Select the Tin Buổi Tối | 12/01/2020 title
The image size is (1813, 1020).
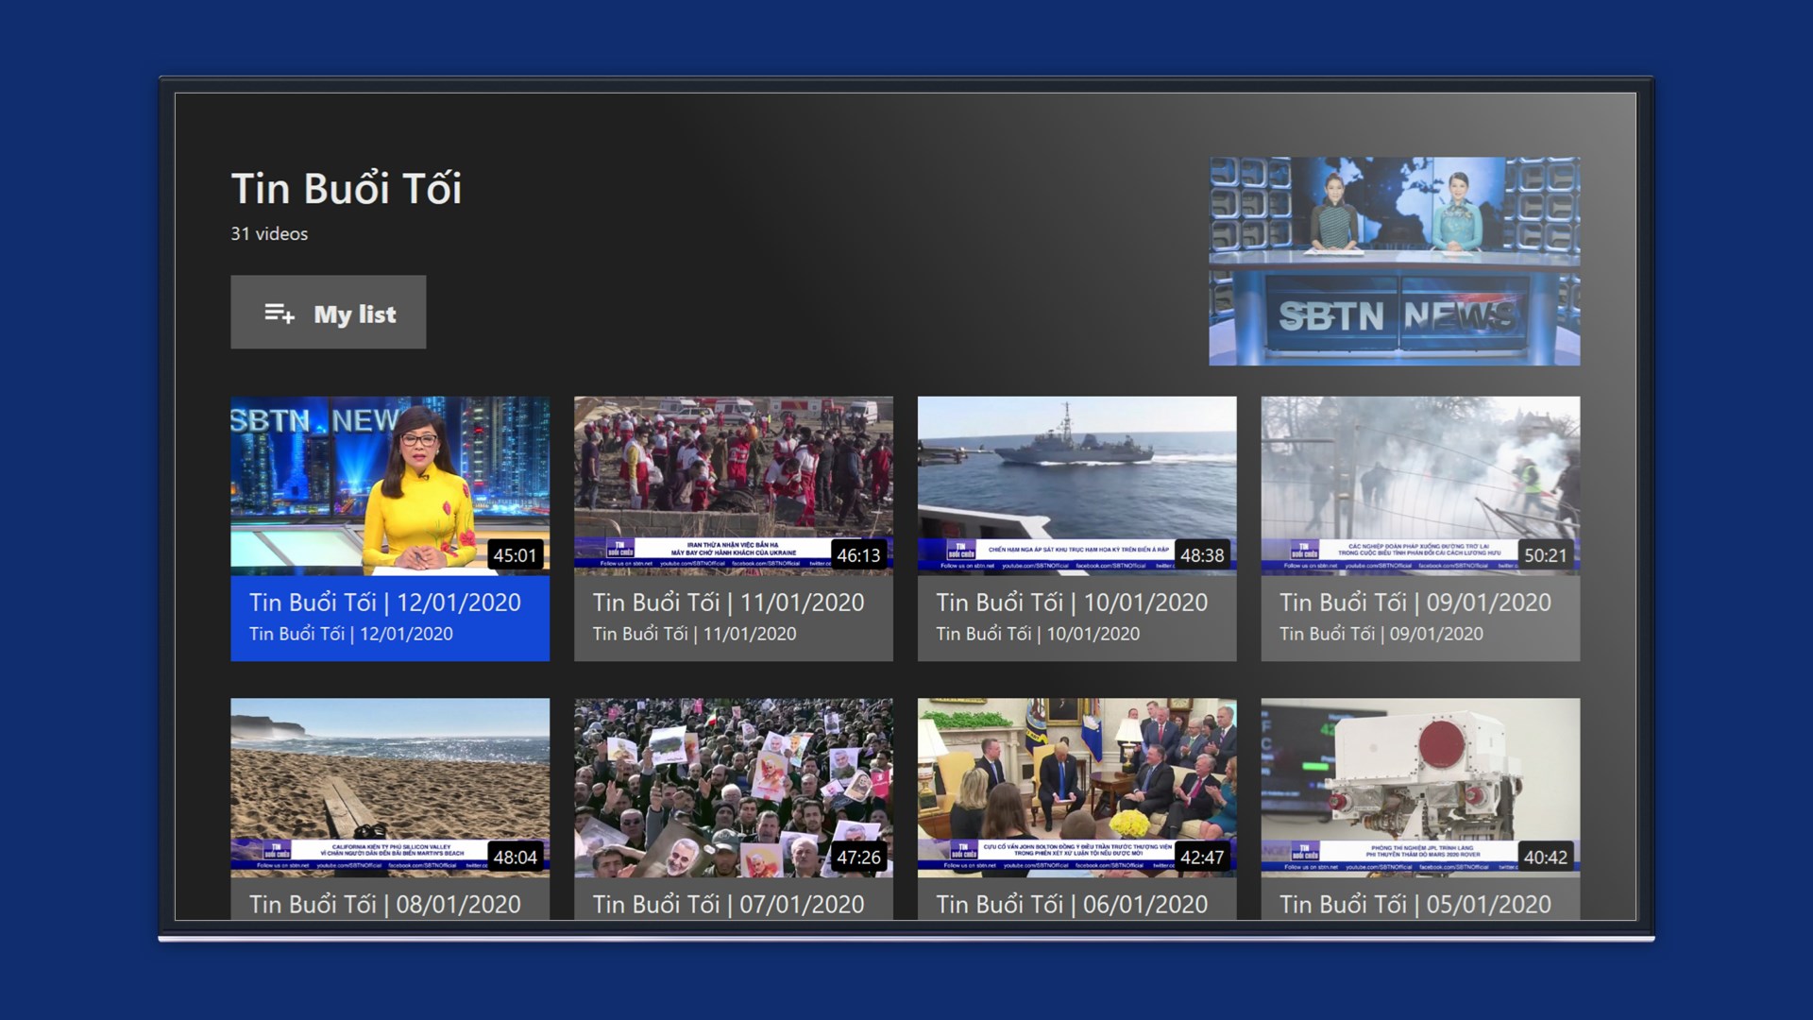point(385,603)
